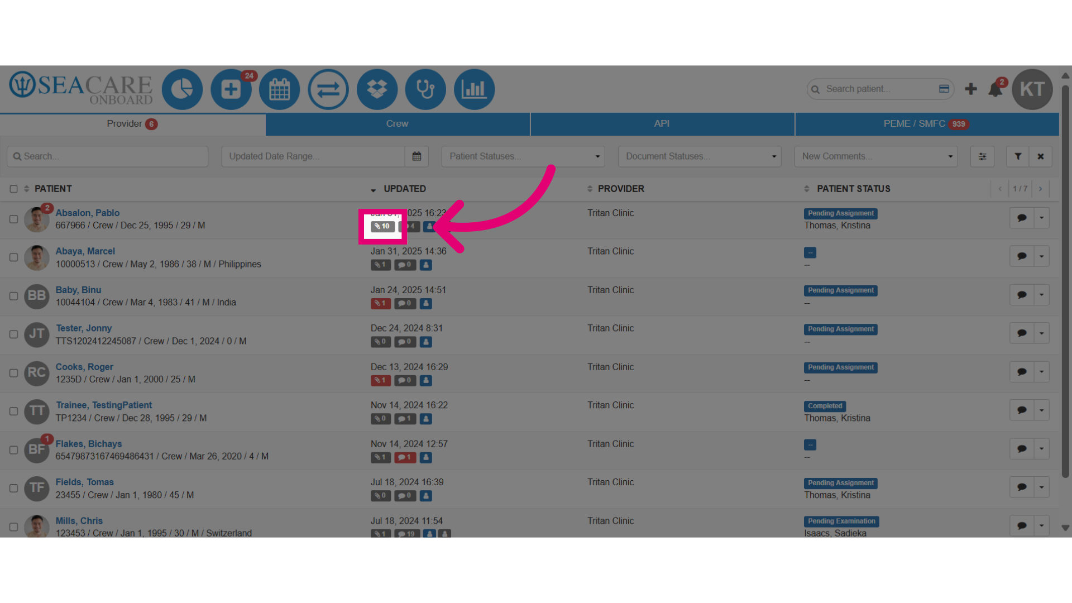Focus the Updated Date Range field
This screenshot has width=1072, height=603.
[313, 156]
